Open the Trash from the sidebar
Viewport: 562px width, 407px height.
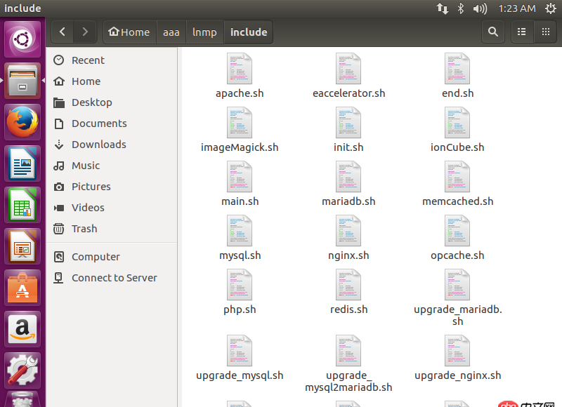(84, 229)
